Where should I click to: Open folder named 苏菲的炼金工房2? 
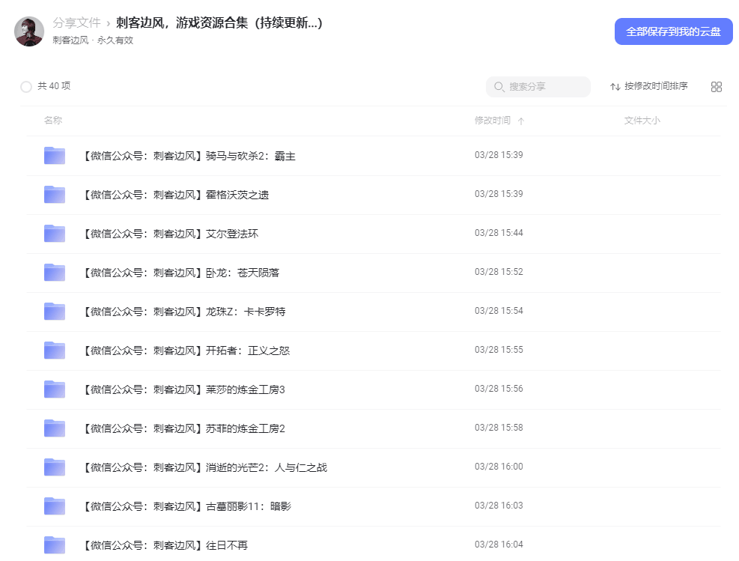[x=184, y=428]
